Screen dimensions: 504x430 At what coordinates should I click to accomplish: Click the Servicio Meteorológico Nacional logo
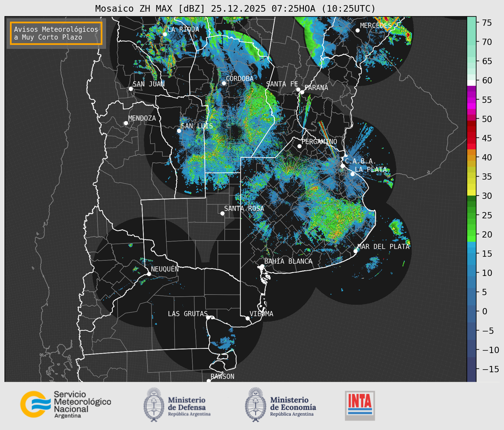click(x=66, y=404)
